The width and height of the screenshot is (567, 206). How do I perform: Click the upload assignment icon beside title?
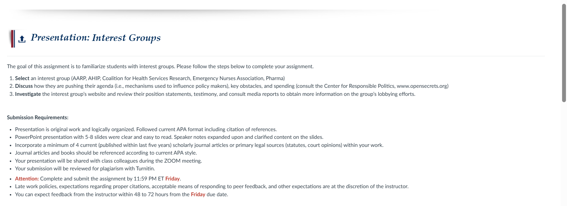click(22, 39)
